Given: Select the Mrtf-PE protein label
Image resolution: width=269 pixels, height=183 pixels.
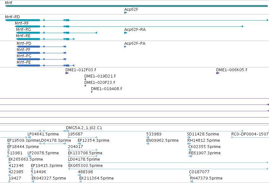Looking at the screenshot, I should point(24,62).
